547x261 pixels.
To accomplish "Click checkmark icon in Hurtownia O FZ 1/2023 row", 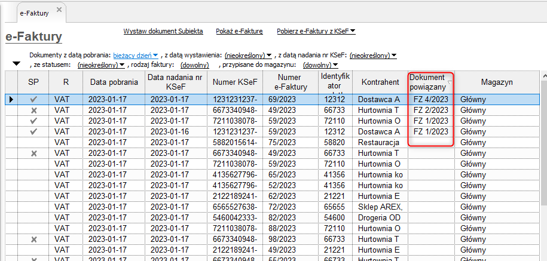I will [33, 121].
